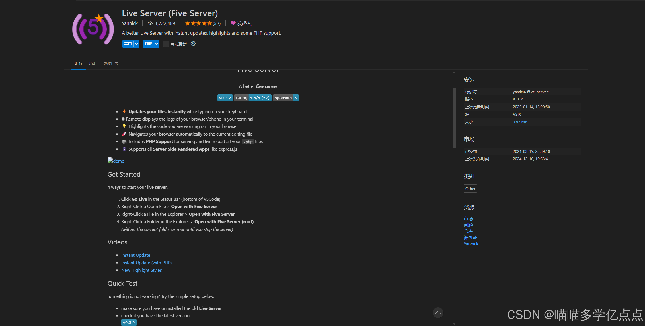Click the Five Server extension logo icon

point(93,29)
